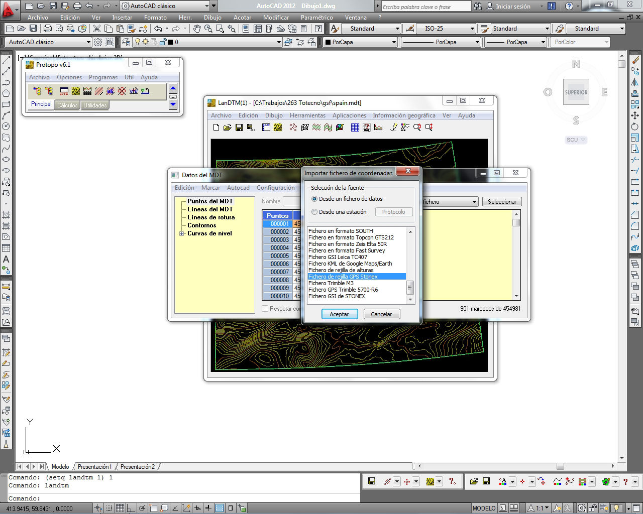Select the Polygon tool in left toolbar

pos(6,93)
